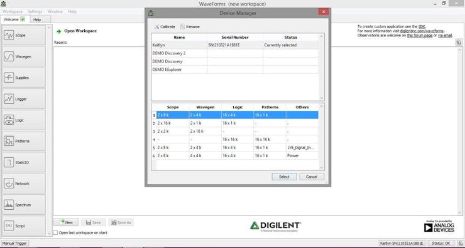Switch to the Help tab
465x248 pixels.
(x=37, y=19)
